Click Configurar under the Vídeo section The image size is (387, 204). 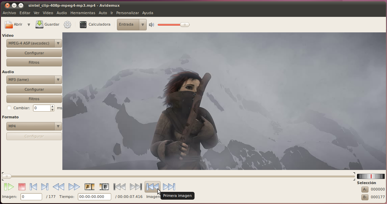pyautogui.click(x=34, y=53)
